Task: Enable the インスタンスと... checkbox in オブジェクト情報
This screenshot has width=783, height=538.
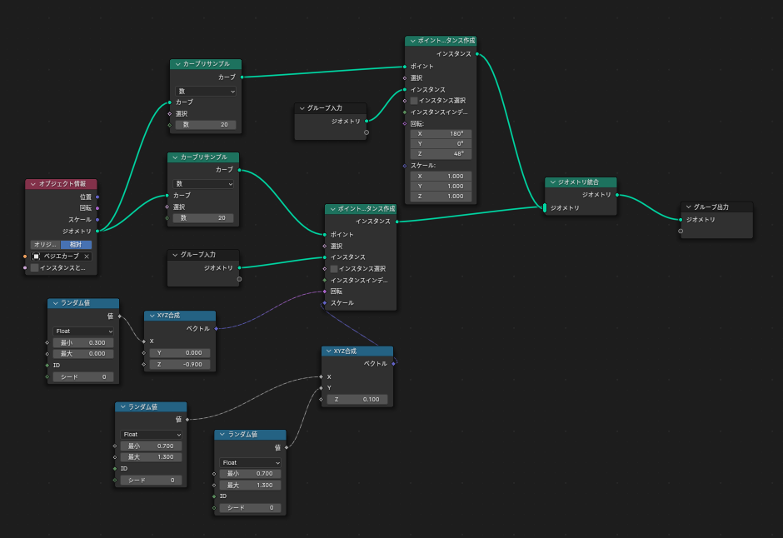Action: tap(35, 268)
